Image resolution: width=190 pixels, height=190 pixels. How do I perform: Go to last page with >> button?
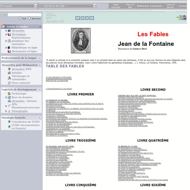[92, 18]
